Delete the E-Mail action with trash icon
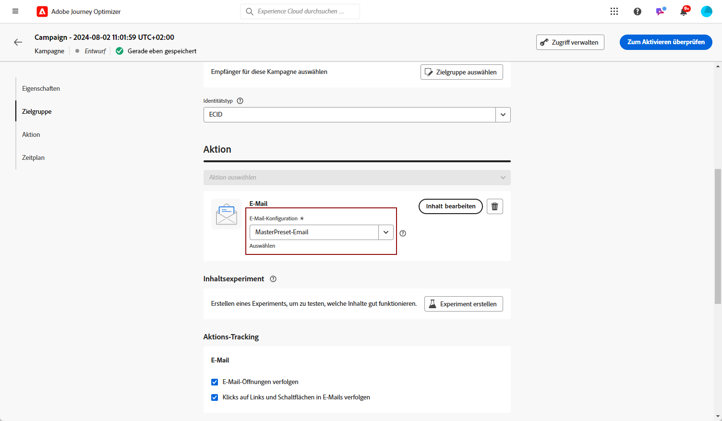Screen dimensions: 722x421 click(494, 206)
